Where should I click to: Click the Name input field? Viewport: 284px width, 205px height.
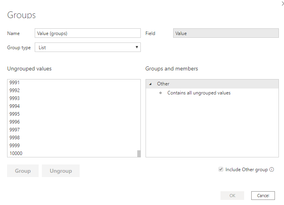(88, 33)
